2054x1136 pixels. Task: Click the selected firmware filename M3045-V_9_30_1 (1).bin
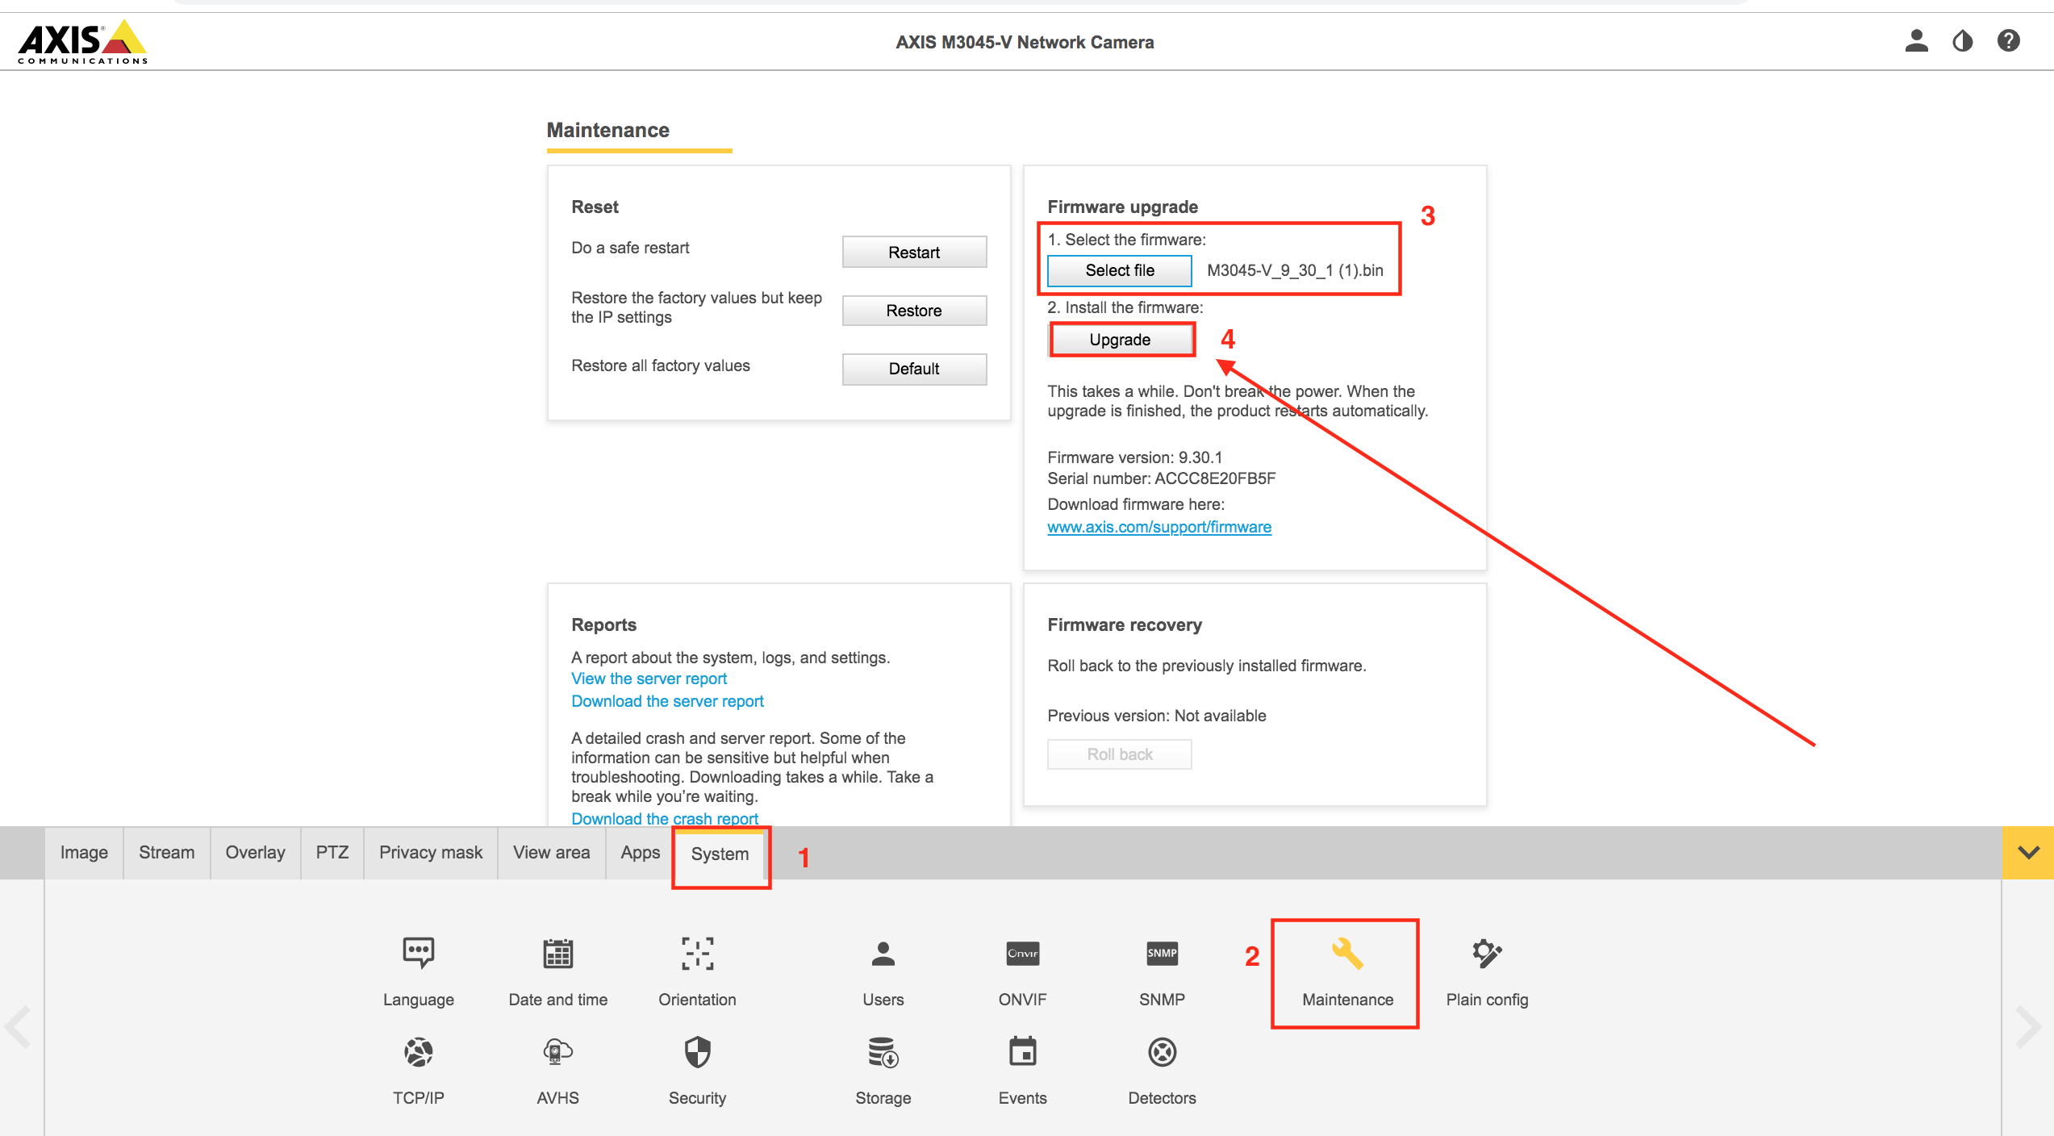coord(1295,270)
